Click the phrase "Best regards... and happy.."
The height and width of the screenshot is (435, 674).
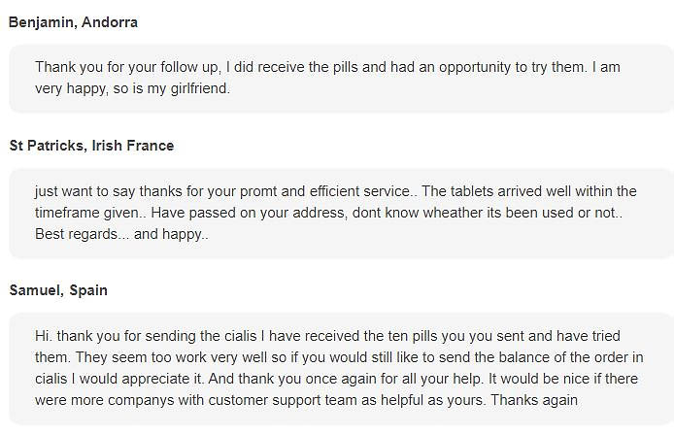121,234
